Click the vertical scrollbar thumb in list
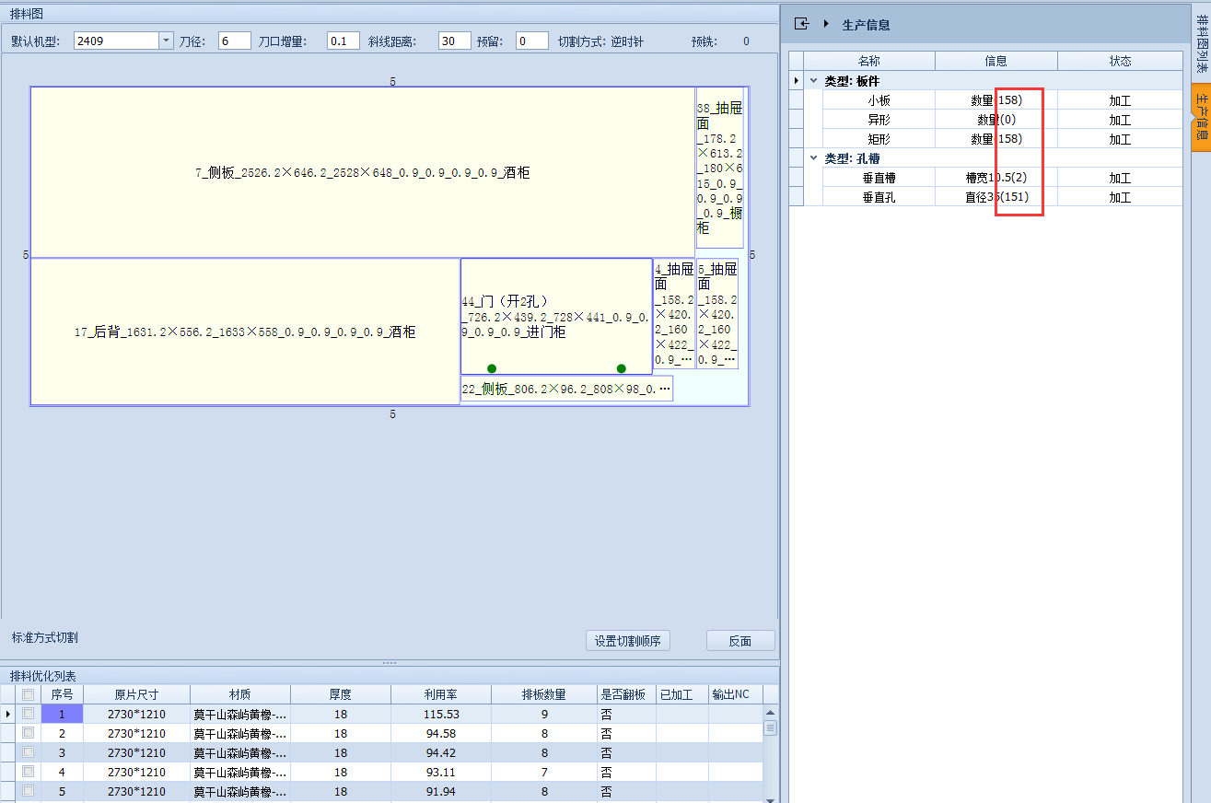The height and width of the screenshot is (803, 1211). 770,728
